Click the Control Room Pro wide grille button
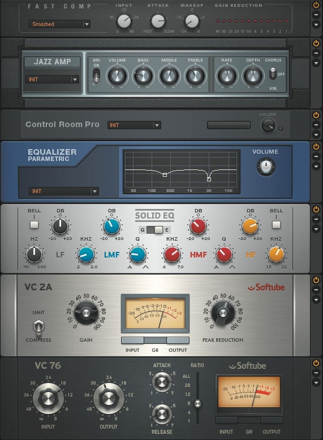The image size is (323, 440). click(229, 125)
